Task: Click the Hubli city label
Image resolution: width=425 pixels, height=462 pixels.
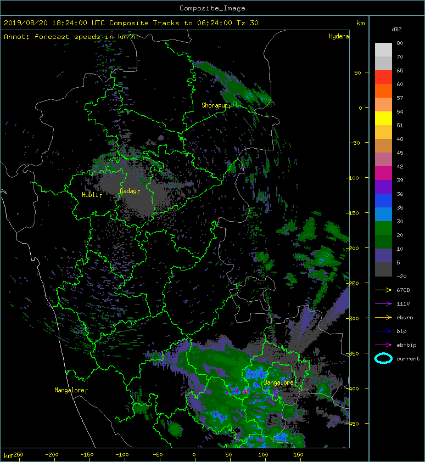Action: click(90, 195)
